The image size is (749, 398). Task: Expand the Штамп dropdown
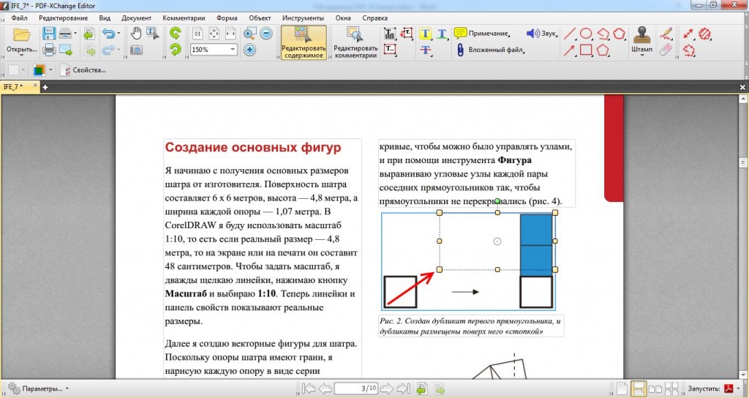click(641, 56)
